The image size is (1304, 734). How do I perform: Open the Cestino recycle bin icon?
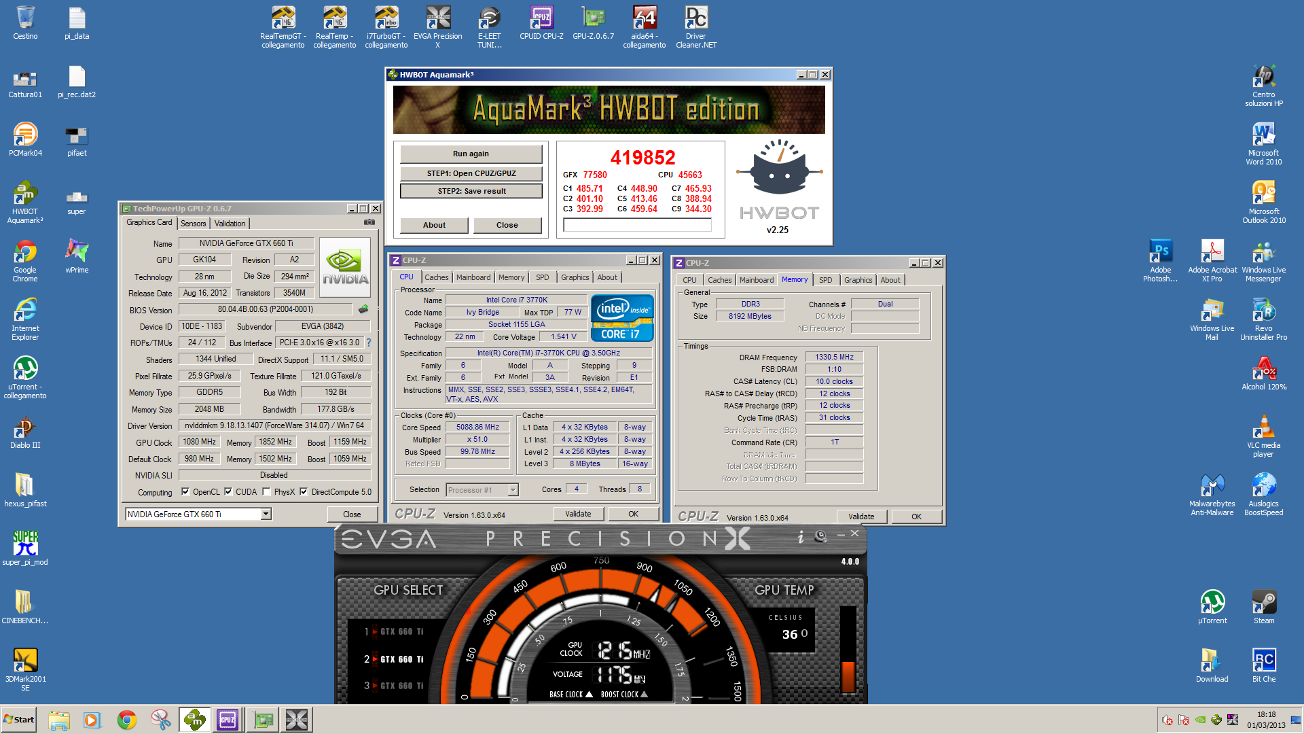point(25,22)
